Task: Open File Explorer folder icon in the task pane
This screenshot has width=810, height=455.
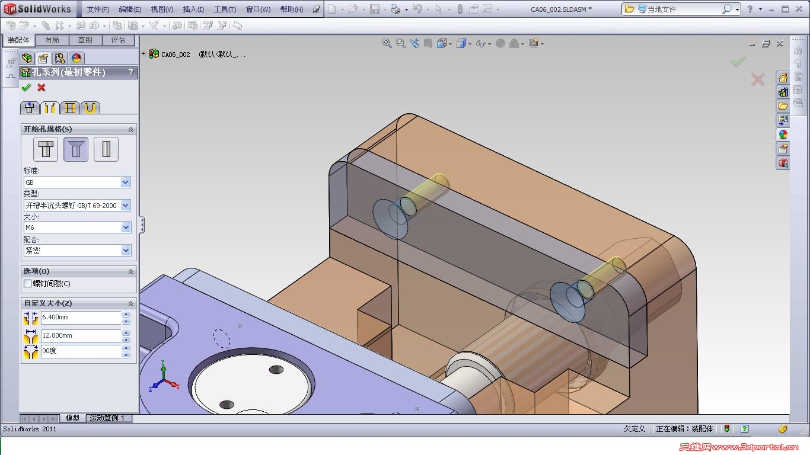Action: [783, 106]
